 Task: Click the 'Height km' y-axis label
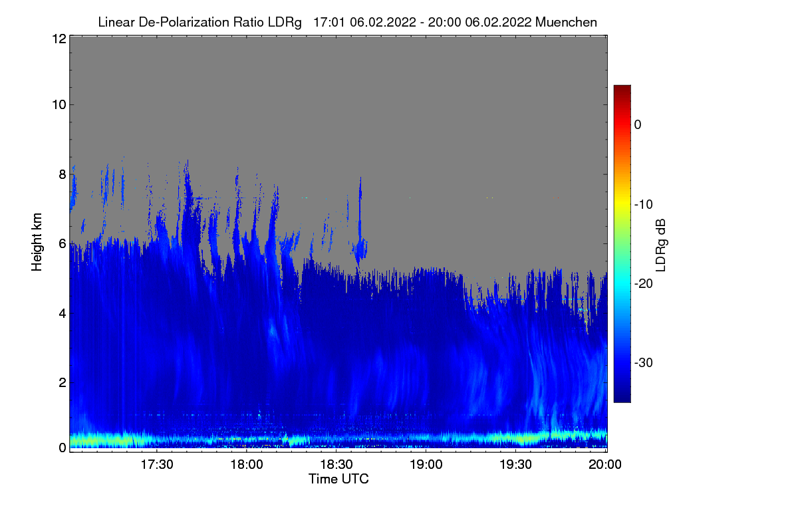(37, 243)
